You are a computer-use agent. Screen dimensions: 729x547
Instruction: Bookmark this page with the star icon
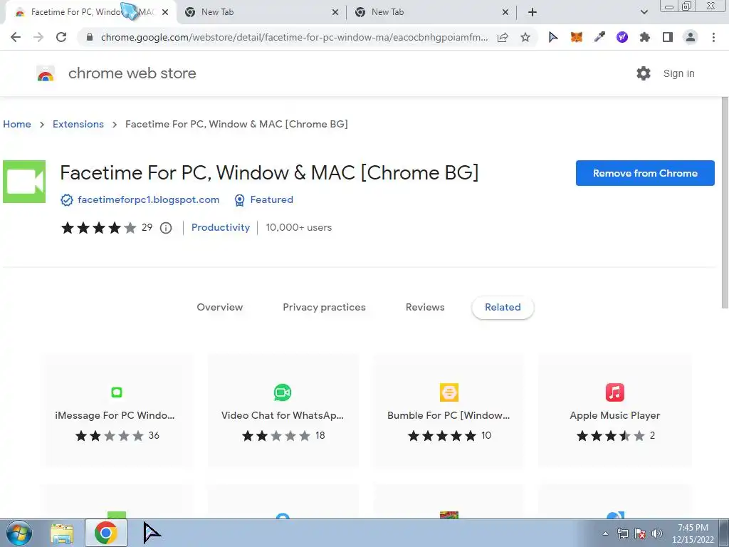pos(525,37)
